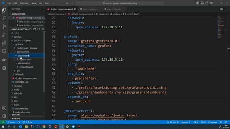Open the Selection menu
Screen dimensions: 230x129
(x=24, y=3)
